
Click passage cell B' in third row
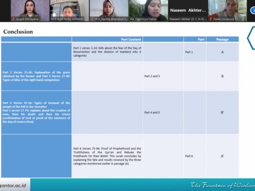point(223,112)
